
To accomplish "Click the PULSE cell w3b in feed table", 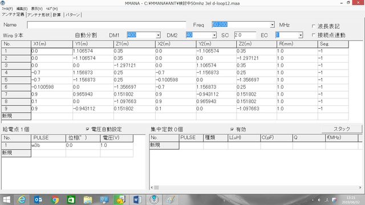I will pos(48,146).
